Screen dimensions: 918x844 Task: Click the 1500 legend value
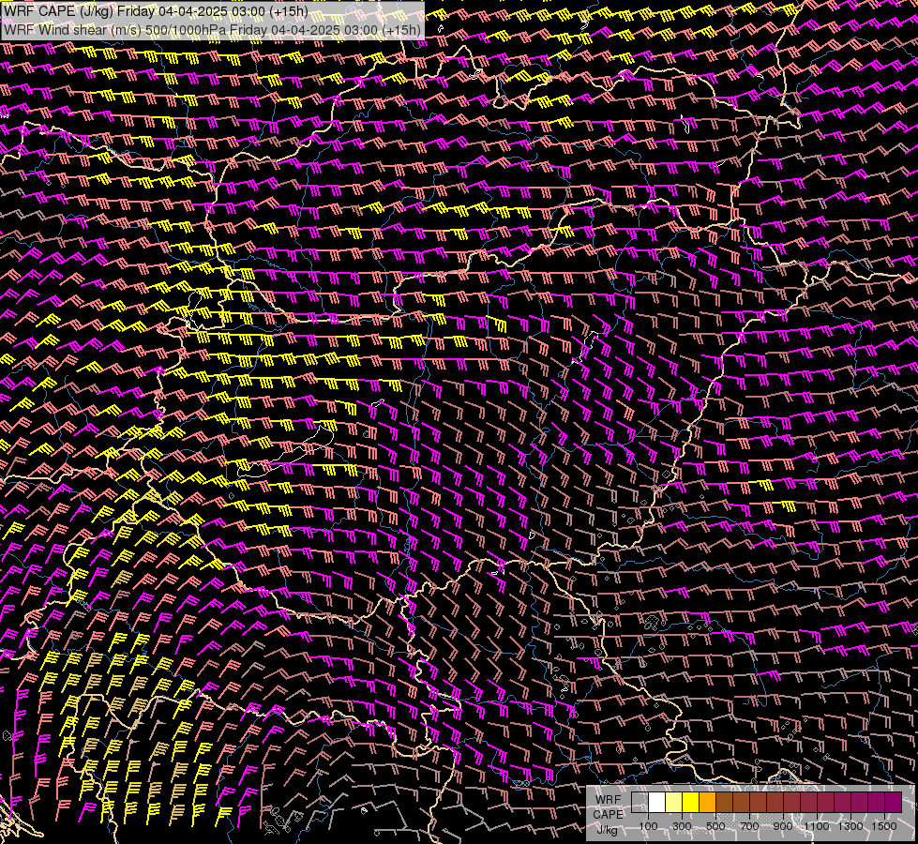point(884,826)
